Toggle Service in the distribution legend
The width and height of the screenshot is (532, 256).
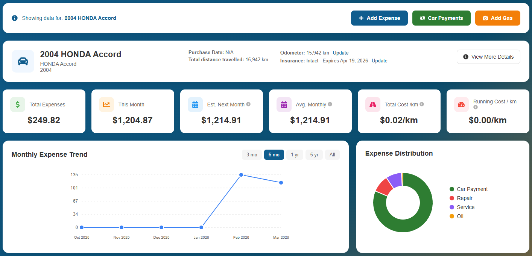pyautogui.click(x=462, y=207)
